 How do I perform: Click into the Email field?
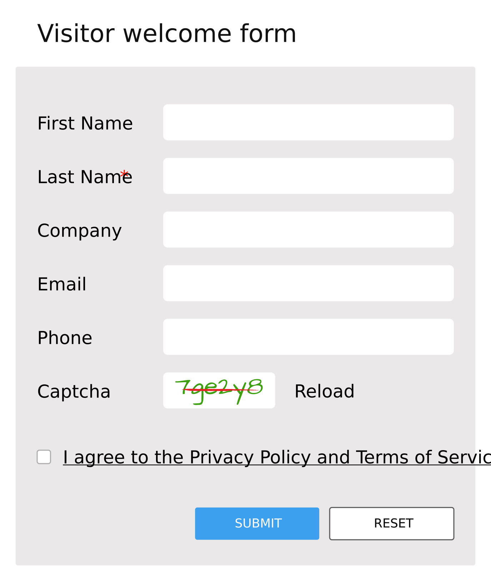(x=309, y=283)
